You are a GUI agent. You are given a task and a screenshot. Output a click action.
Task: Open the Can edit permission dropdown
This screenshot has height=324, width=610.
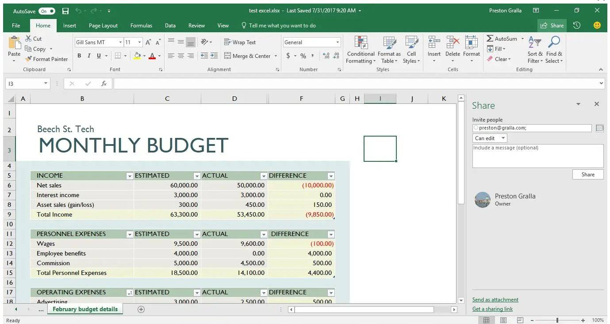pos(489,138)
